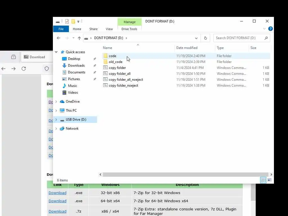The height and width of the screenshot is (216, 288).
Task: Click the browser back arrow
Action: coord(3,69)
